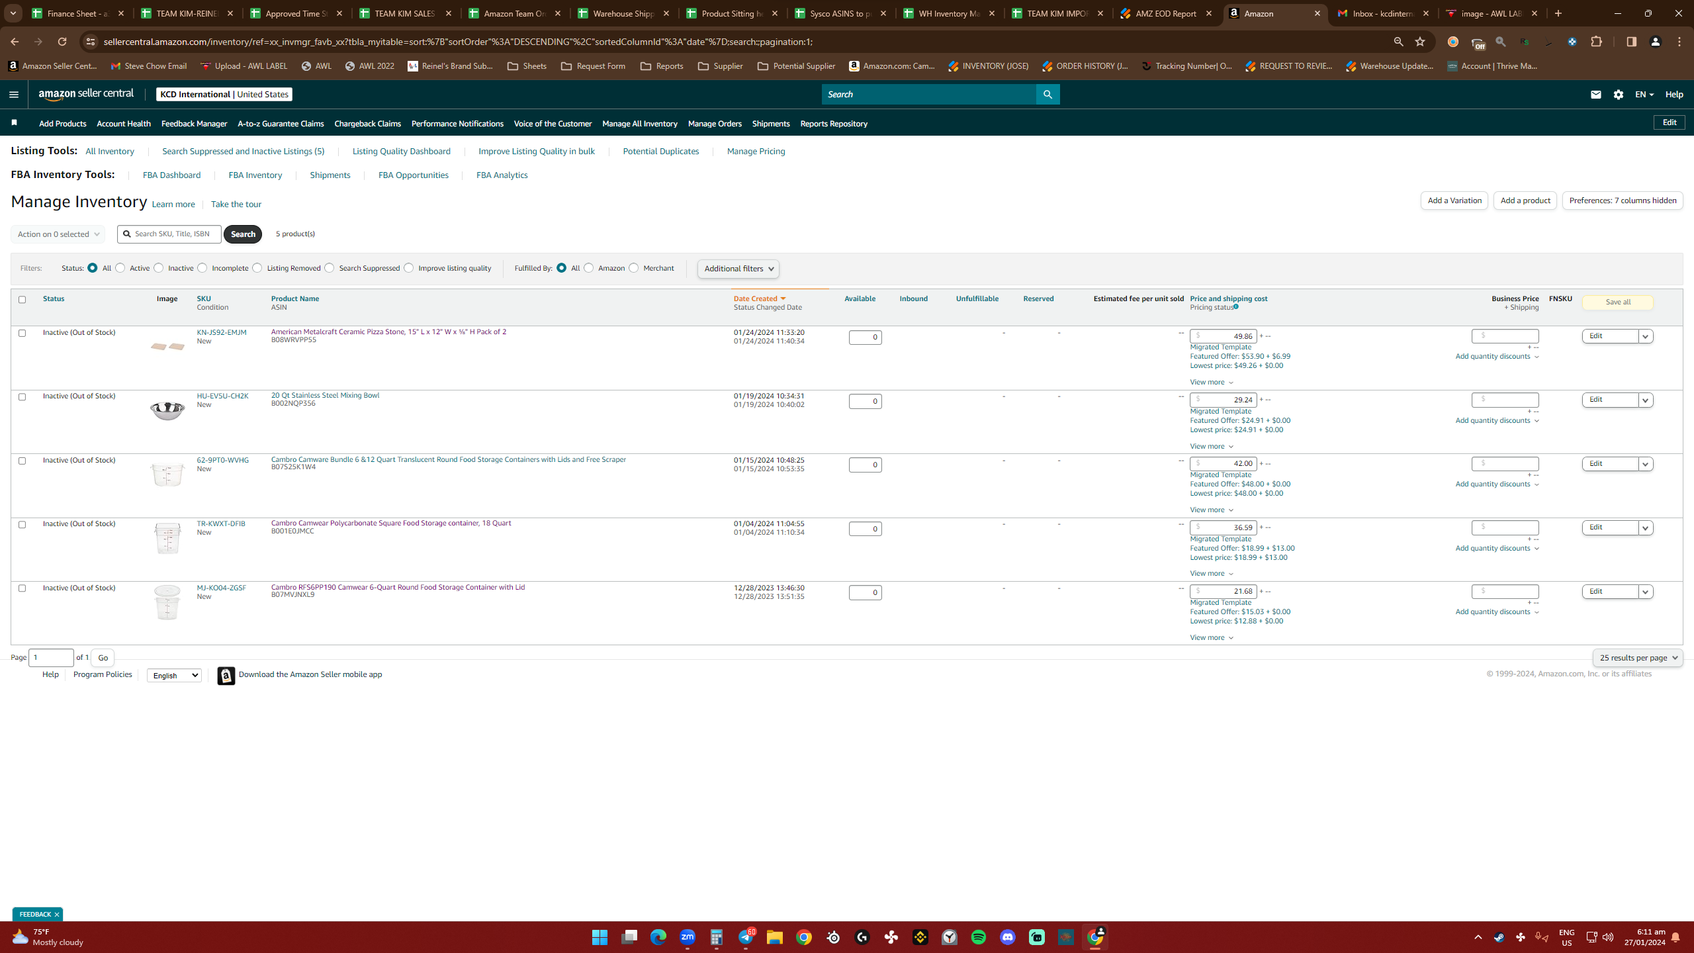Viewport: 1694px width, 953px height.
Task: Select the Search Suppressed radio filter
Action: pos(330,268)
